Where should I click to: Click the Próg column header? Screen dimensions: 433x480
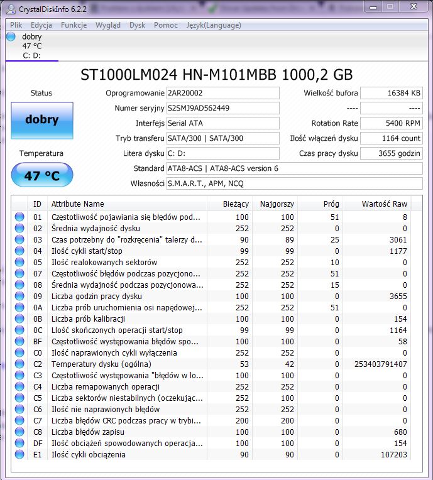coord(320,204)
